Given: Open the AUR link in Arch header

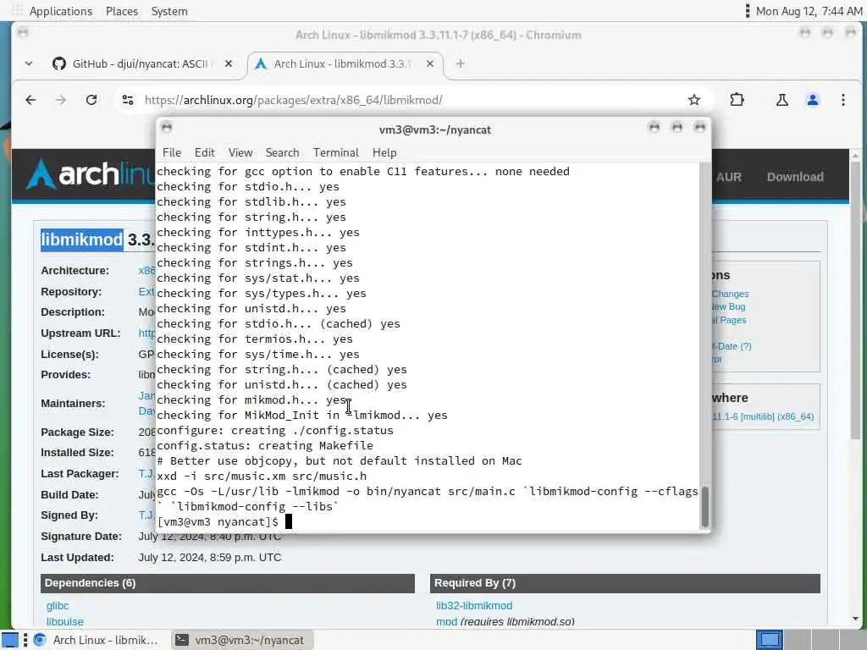Looking at the screenshot, I should tap(729, 177).
